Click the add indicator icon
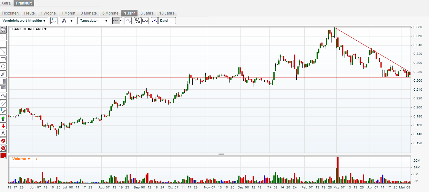The image size is (429, 192). [x=54, y=21]
